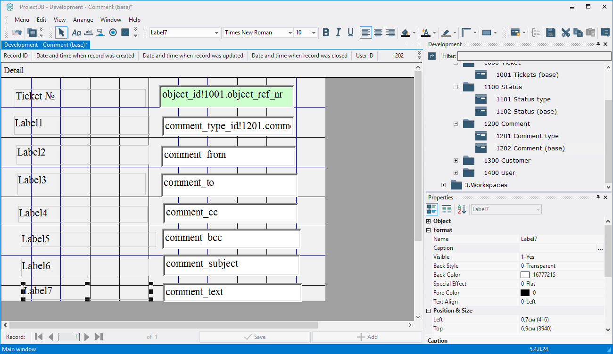Click the Back Color white swatch
This screenshot has width=613, height=354.
click(525, 275)
